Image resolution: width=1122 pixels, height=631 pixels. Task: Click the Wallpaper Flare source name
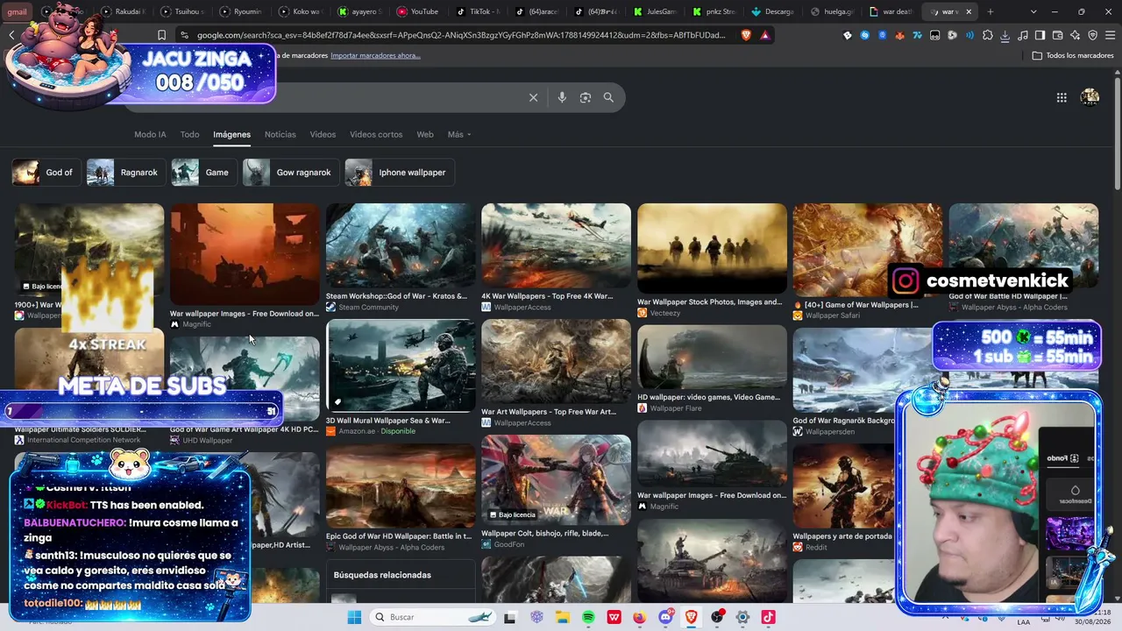[676, 408]
